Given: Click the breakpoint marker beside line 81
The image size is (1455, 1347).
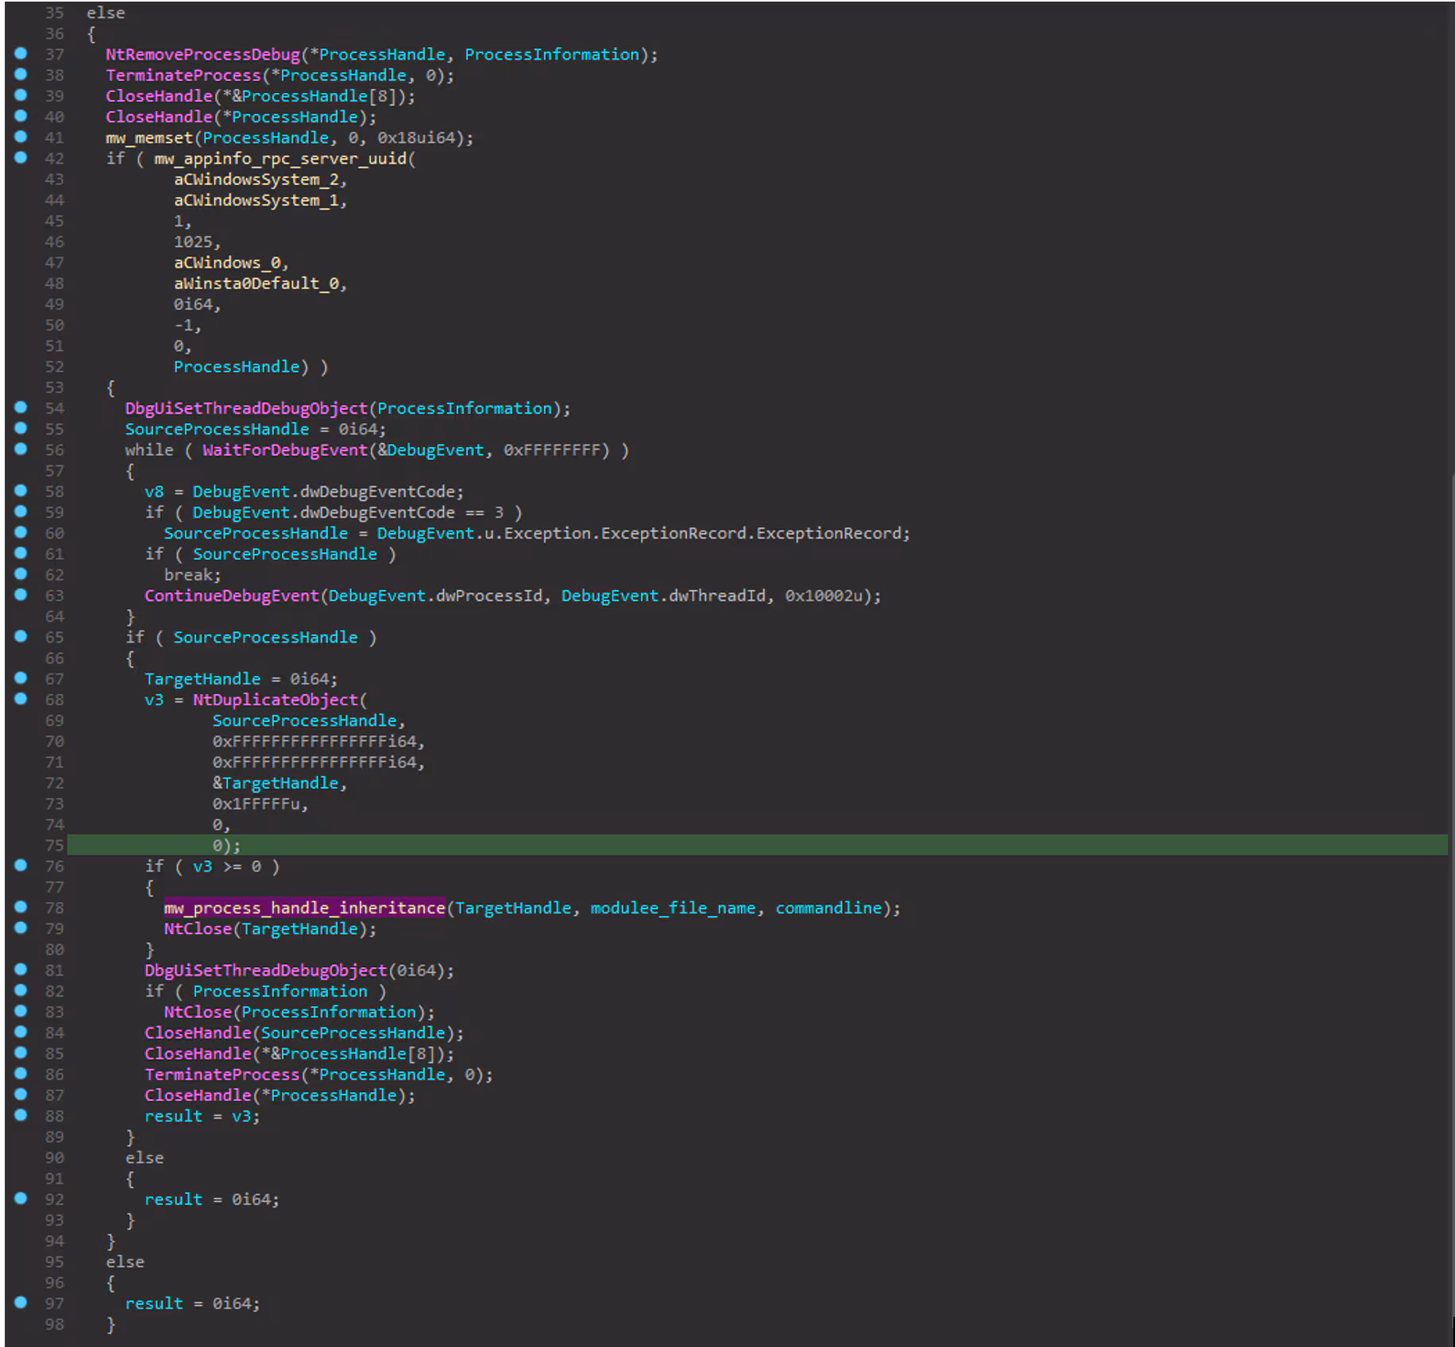Looking at the screenshot, I should coord(21,970).
